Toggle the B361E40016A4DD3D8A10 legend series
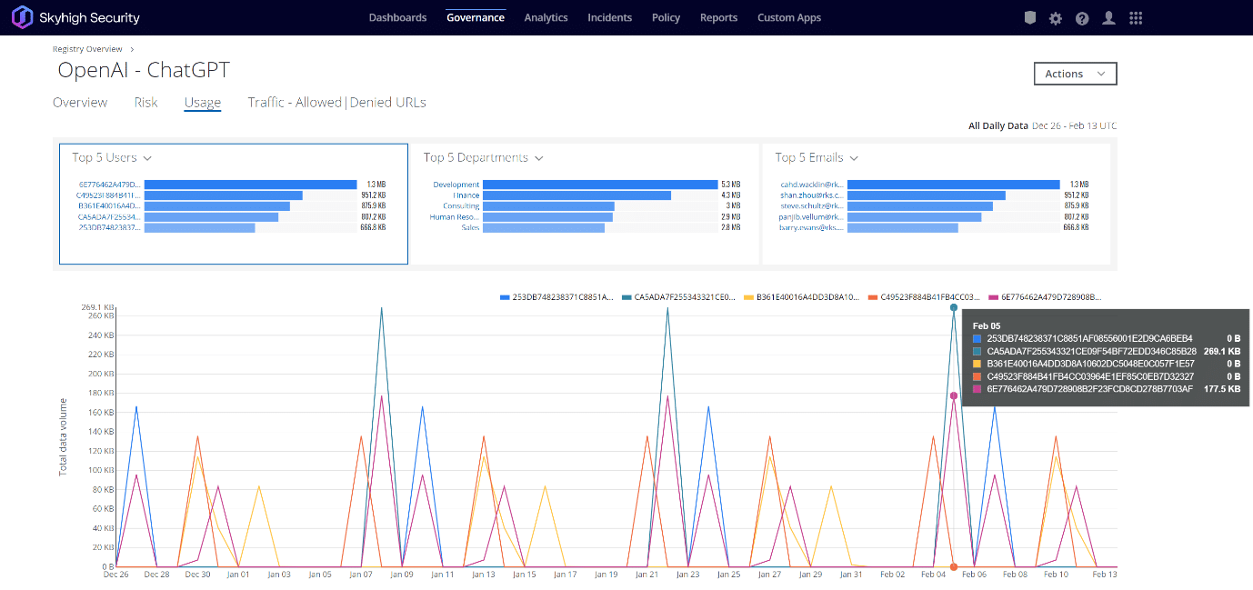The height and width of the screenshot is (590, 1253). (801, 297)
